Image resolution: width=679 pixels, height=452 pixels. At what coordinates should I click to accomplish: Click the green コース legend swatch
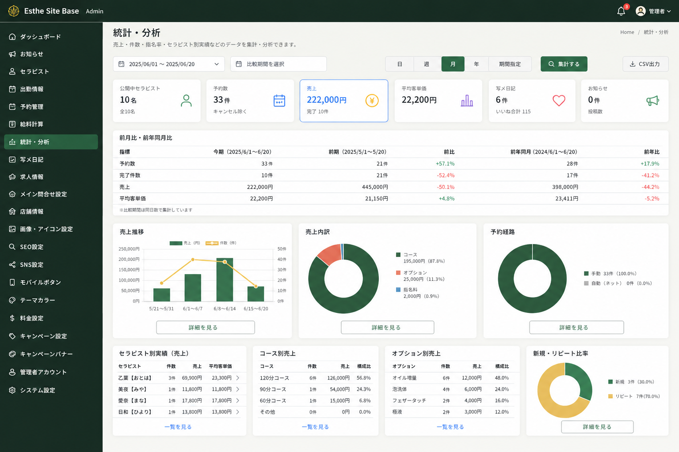coord(398,255)
